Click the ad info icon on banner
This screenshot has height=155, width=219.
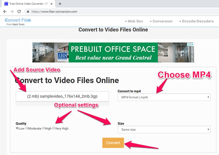(188, 44)
